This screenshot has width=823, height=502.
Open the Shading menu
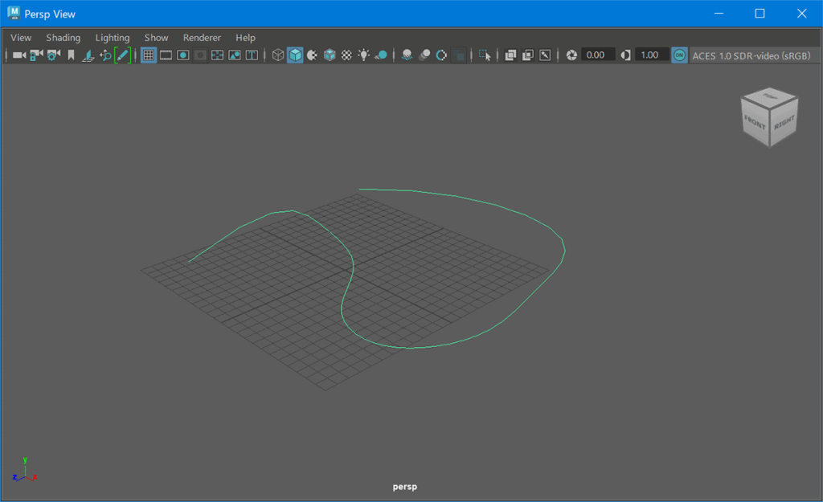(x=63, y=38)
